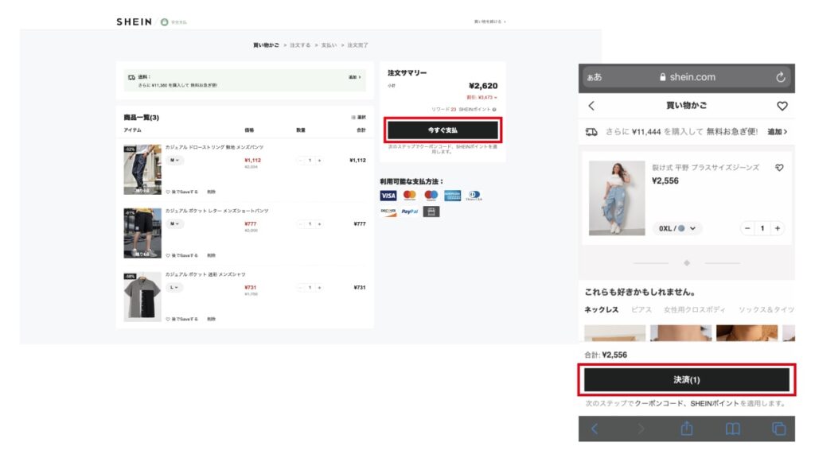
Task: Select the ピアス recommendation tab
Action: coord(641,309)
